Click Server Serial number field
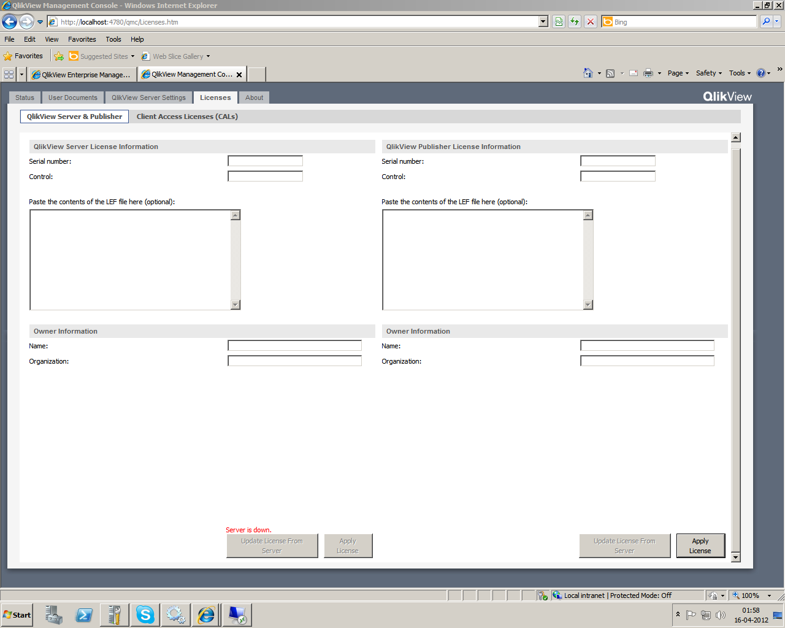This screenshot has width=785, height=628. tap(266, 161)
